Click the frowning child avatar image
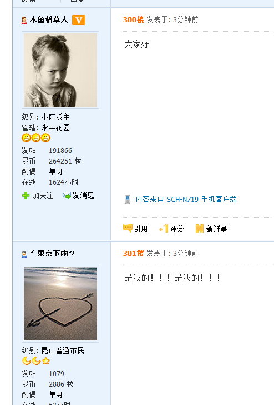 click(x=60, y=70)
